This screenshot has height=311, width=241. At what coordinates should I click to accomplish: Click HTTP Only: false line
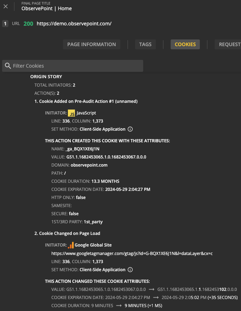click(68, 198)
